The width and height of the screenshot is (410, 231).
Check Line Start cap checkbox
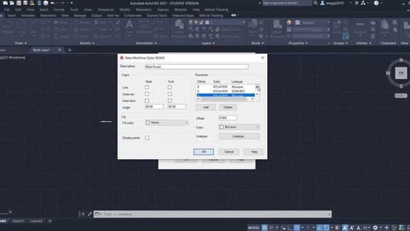(x=147, y=87)
